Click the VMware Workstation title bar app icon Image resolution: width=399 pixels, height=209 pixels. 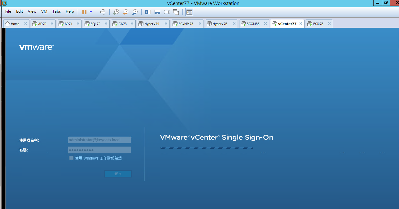click(4, 3)
